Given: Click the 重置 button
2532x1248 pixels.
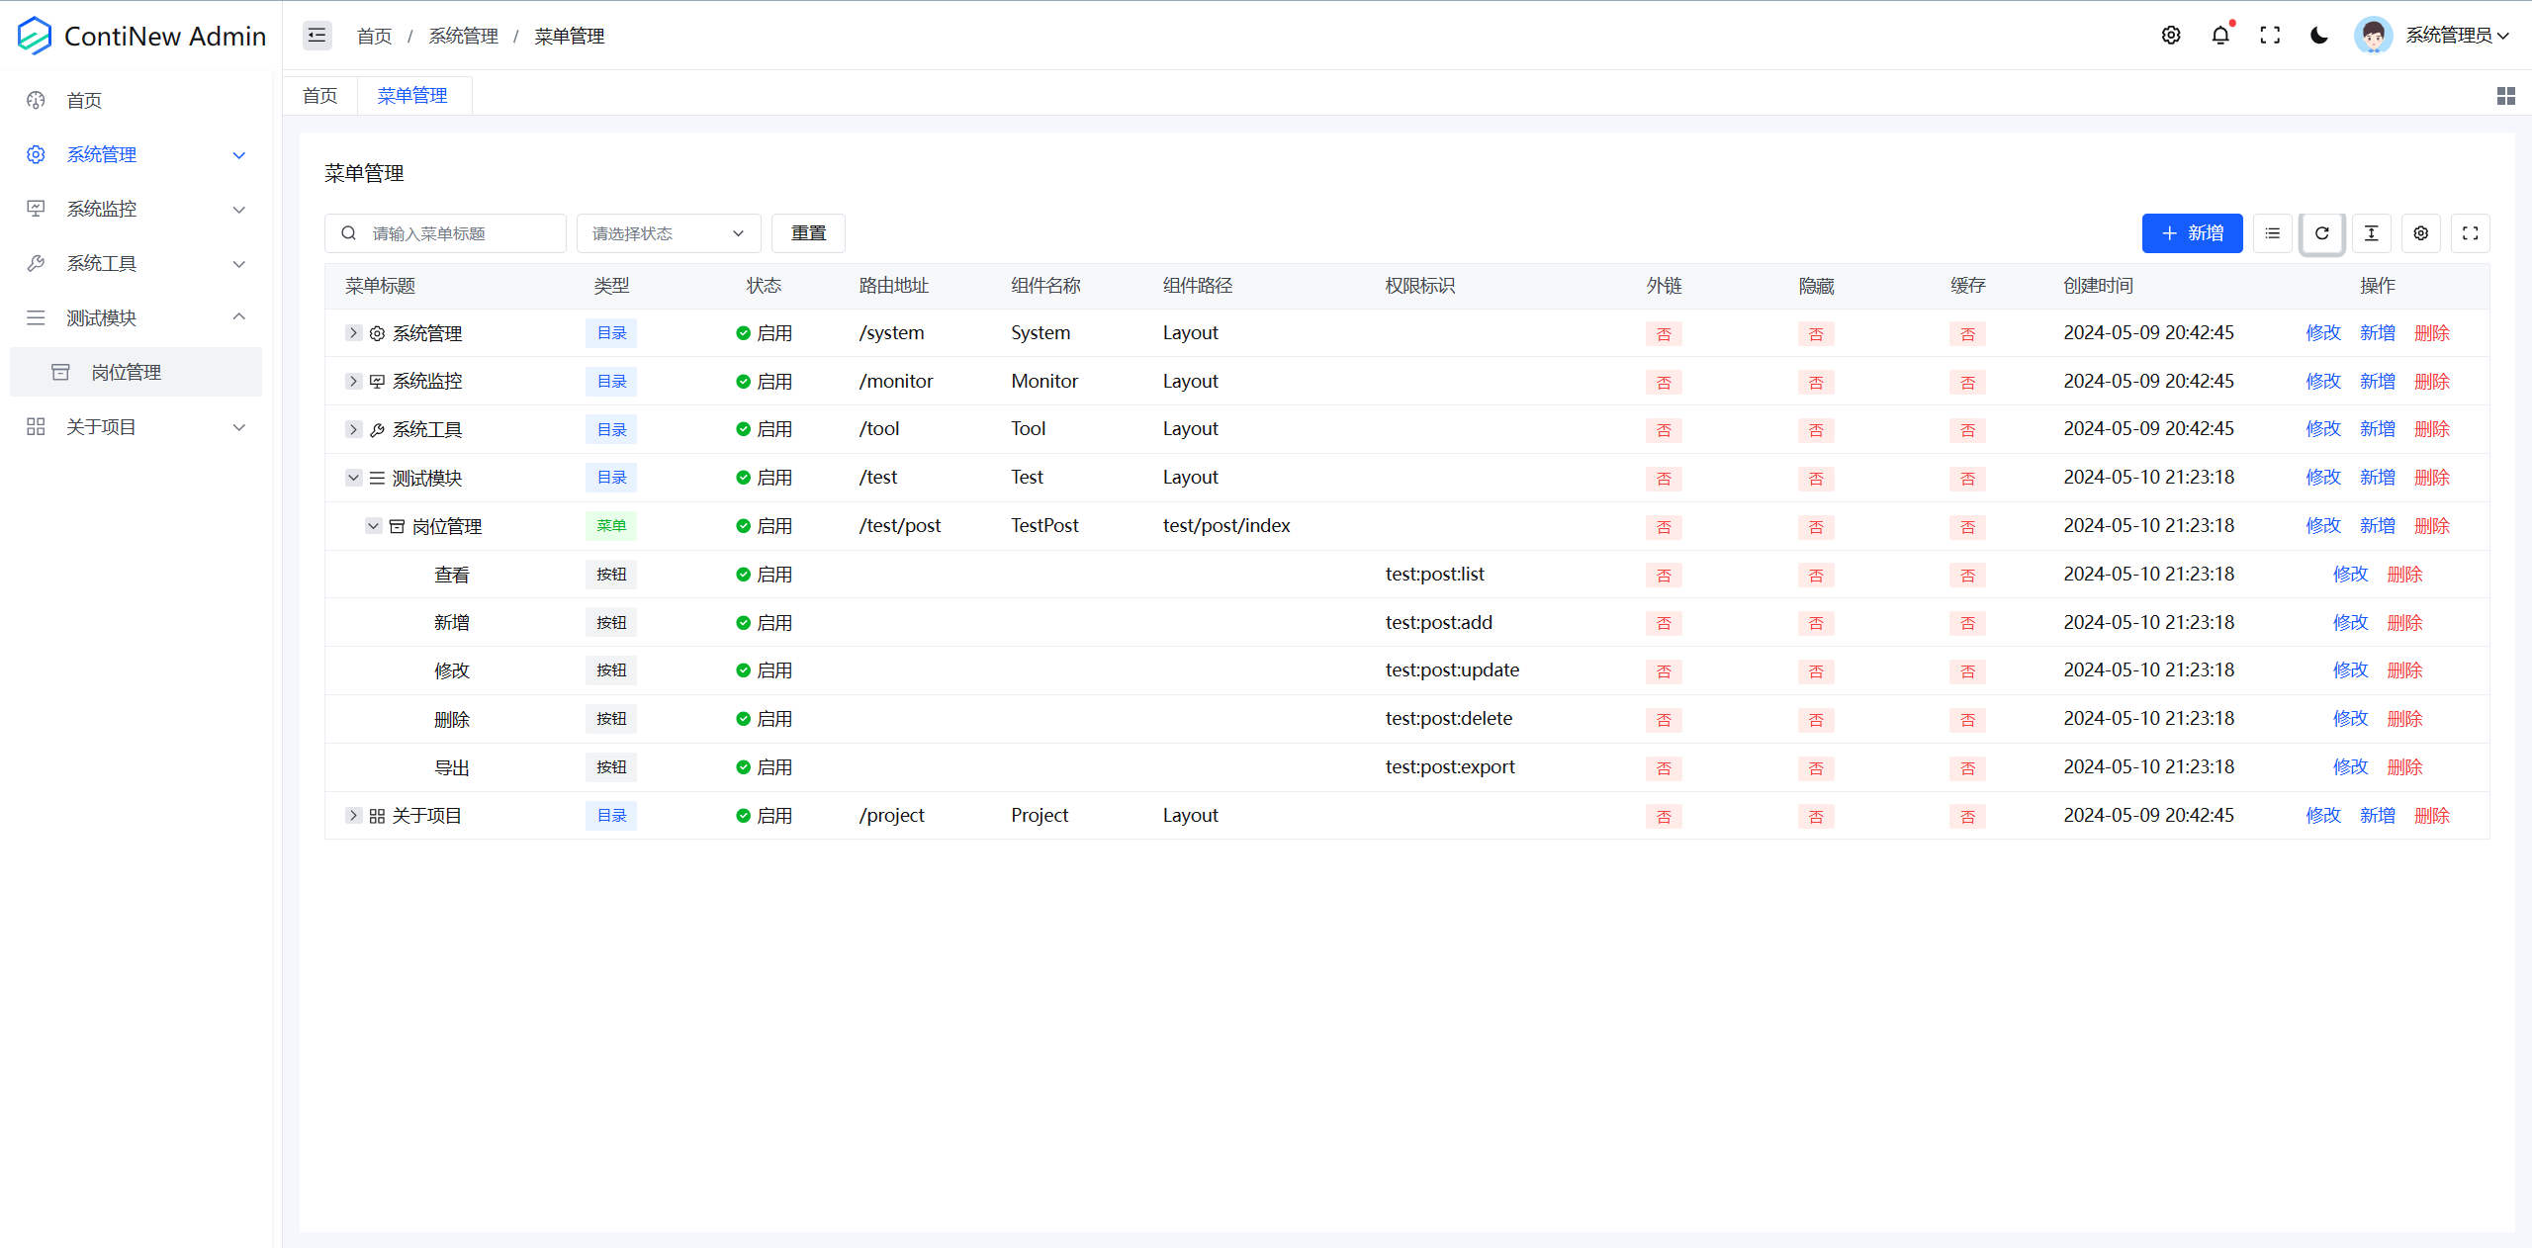Looking at the screenshot, I should click(808, 233).
